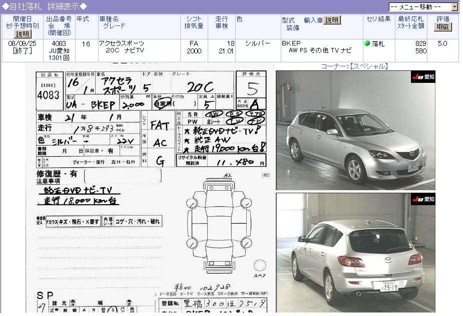Click the 16 model year cell
The image size is (463, 316).
point(86,44)
